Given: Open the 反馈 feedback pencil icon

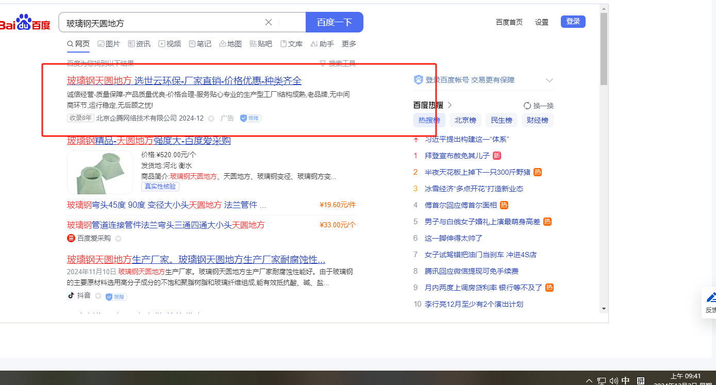Looking at the screenshot, I should (x=711, y=297).
